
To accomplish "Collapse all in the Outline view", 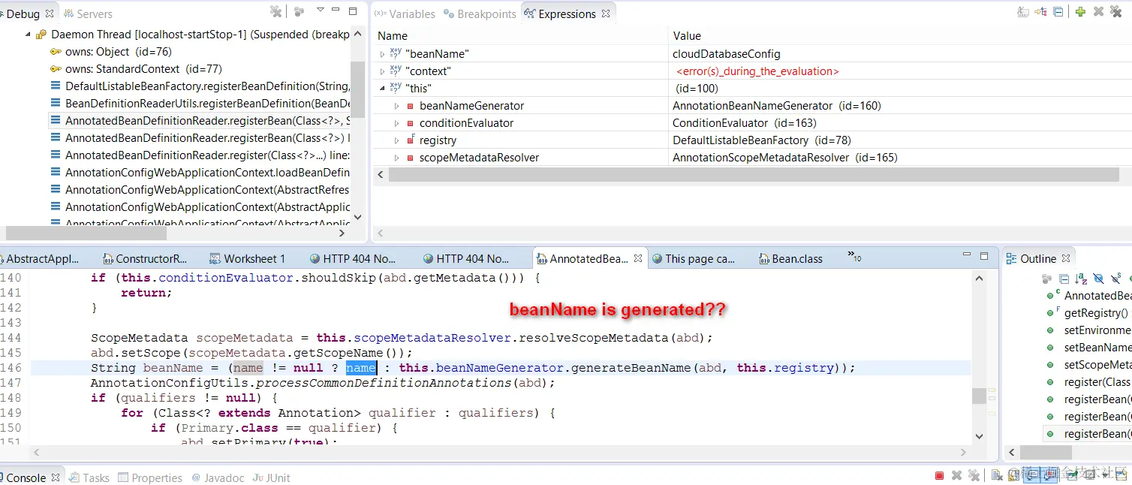I will point(1064,279).
